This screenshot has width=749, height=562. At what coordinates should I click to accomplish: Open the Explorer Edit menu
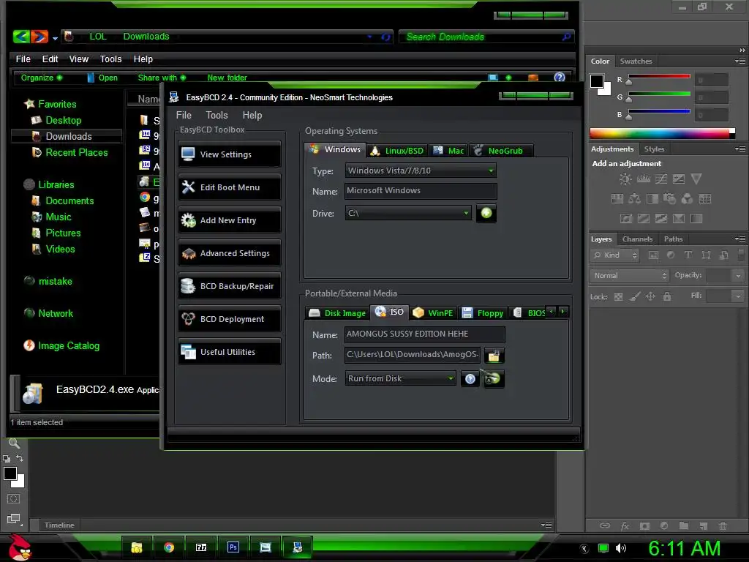pos(50,59)
